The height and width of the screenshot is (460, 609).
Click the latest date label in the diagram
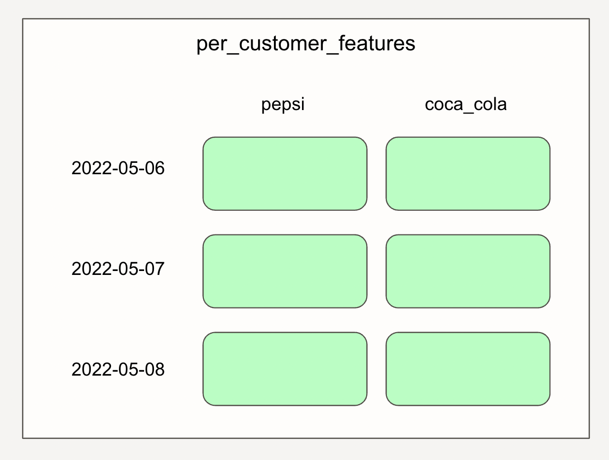click(118, 370)
